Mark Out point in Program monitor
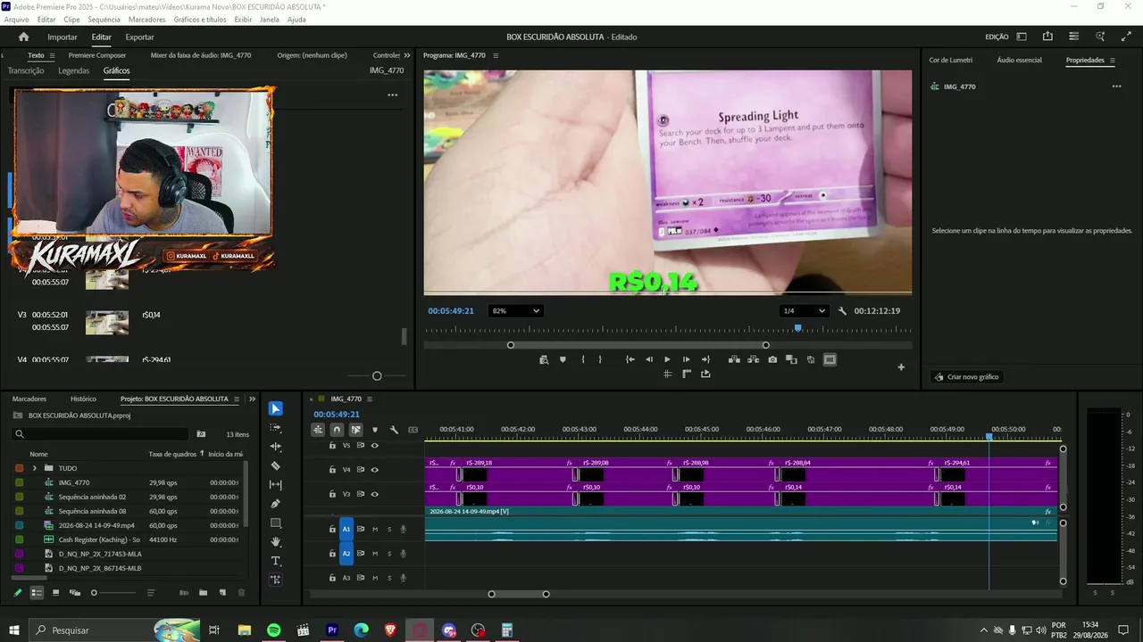The width and height of the screenshot is (1143, 642). (600, 359)
